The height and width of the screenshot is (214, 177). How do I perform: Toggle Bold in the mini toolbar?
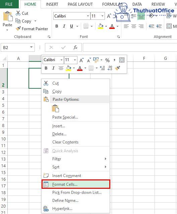(x=46, y=68)
